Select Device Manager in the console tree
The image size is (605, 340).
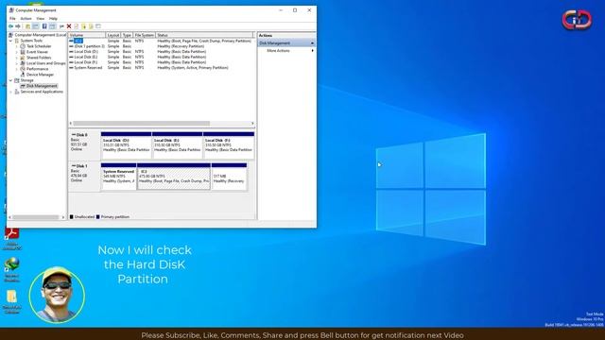coord(40,75)
